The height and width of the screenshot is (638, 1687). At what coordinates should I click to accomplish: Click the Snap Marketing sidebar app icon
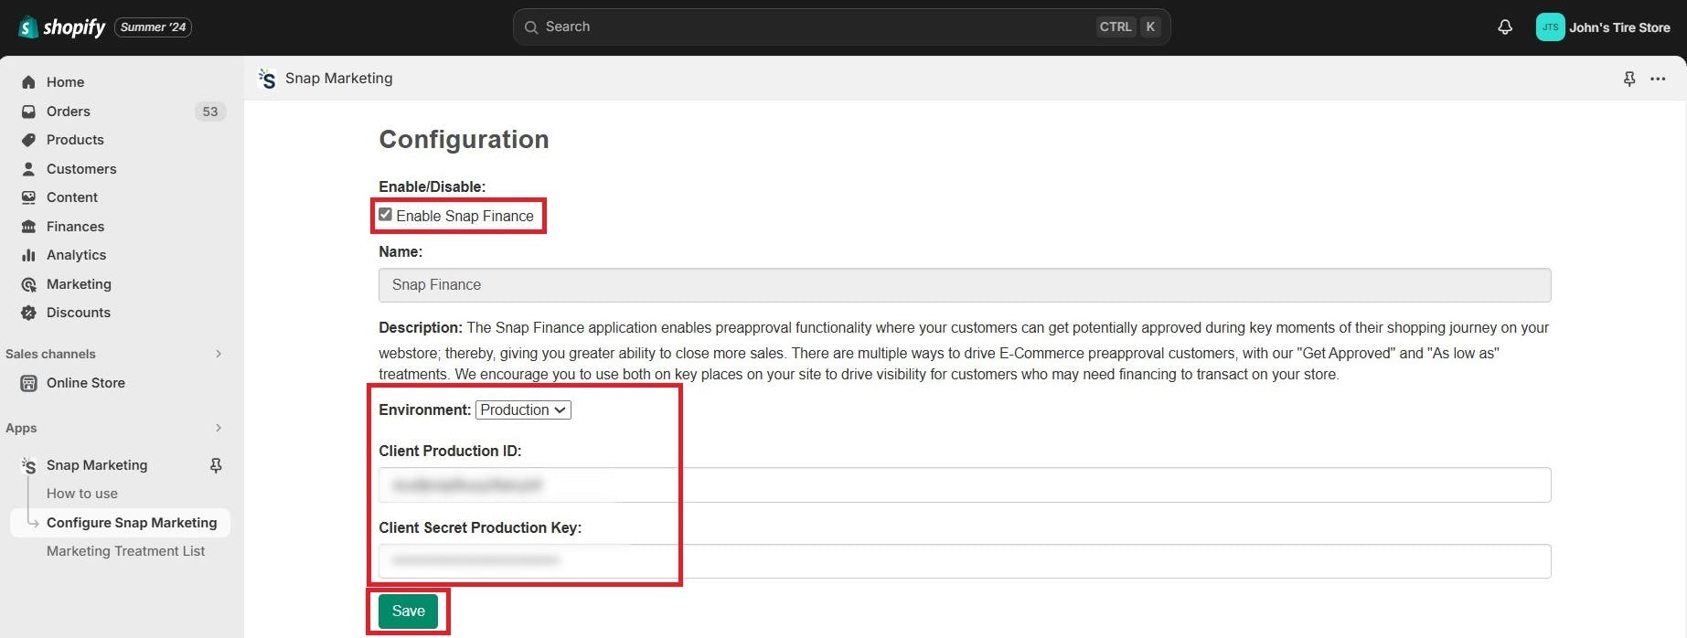(x=28, y=465)
